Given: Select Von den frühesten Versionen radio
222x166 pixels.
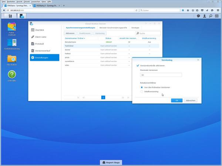Looking at the screenshot, I should 142,87.
